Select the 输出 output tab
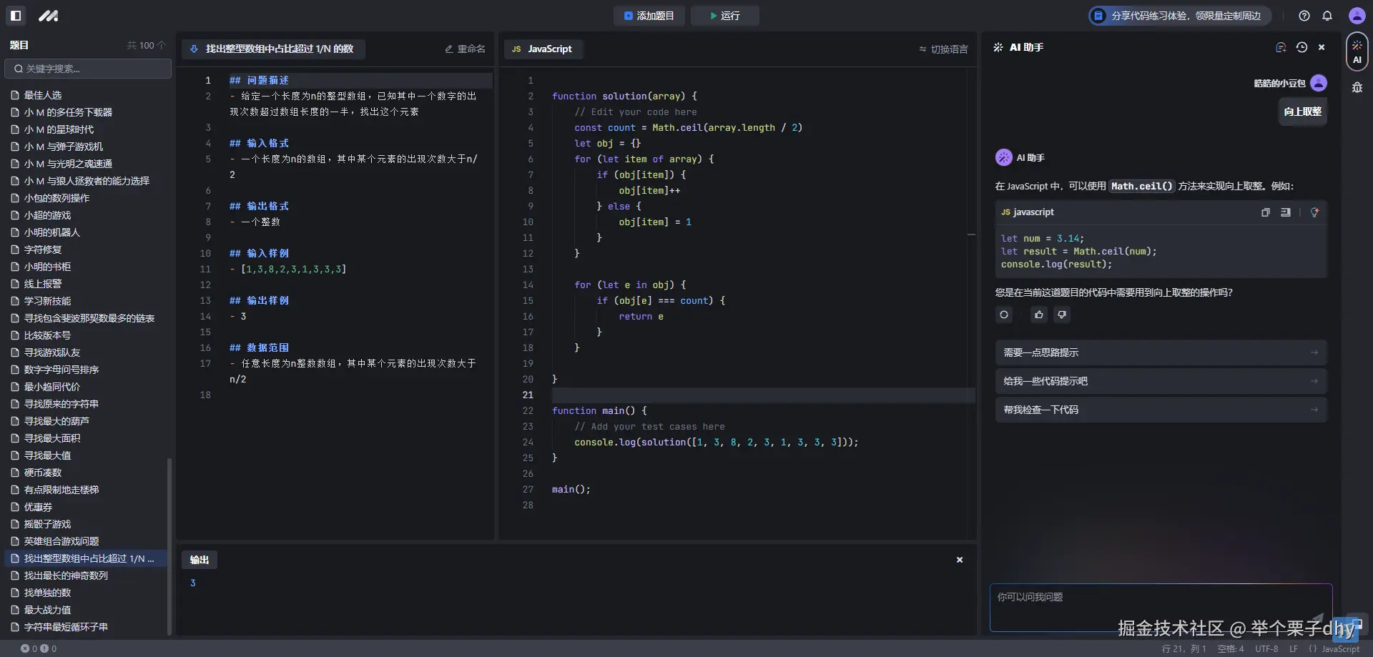This screenshot has height=657, width=1373. [x=200, y=560]
